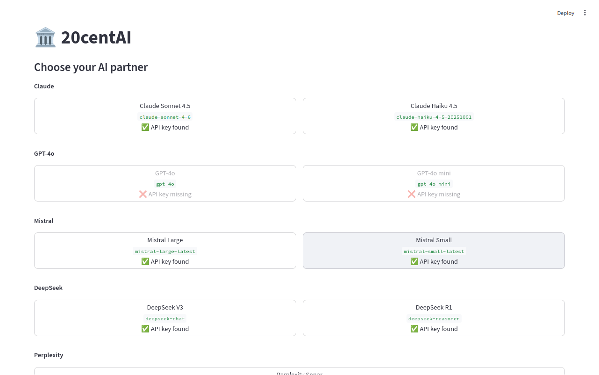Select the Perplexity Sonar card
The height and width of the screenshot is (375, 599).
pyautogui.click(x=299, y=371)
